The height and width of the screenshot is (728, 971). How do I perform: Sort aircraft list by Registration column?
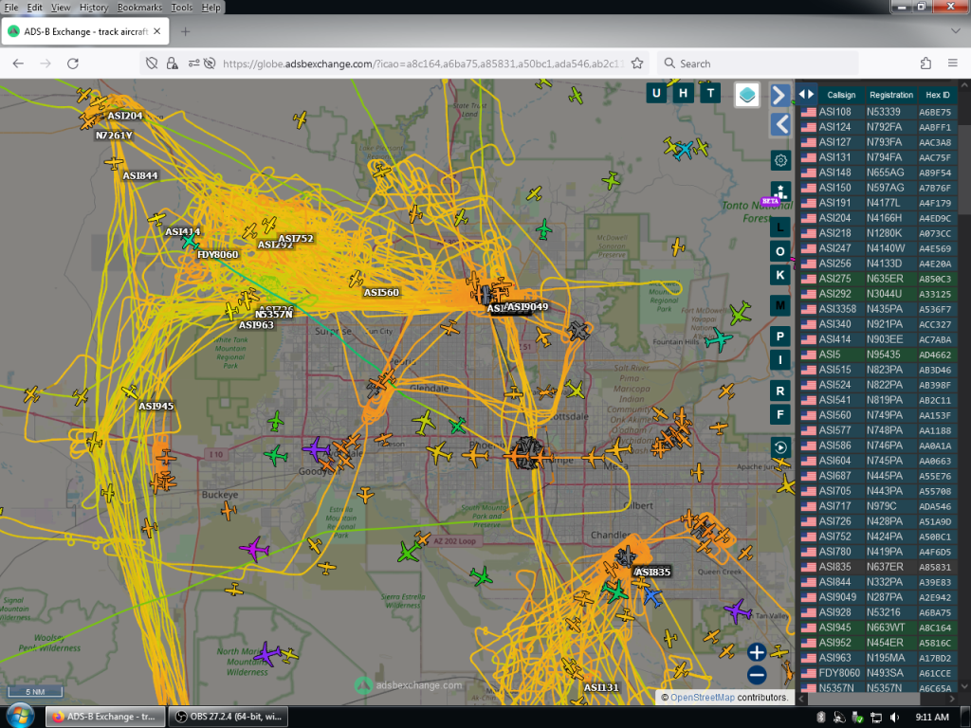click(891, 95)
